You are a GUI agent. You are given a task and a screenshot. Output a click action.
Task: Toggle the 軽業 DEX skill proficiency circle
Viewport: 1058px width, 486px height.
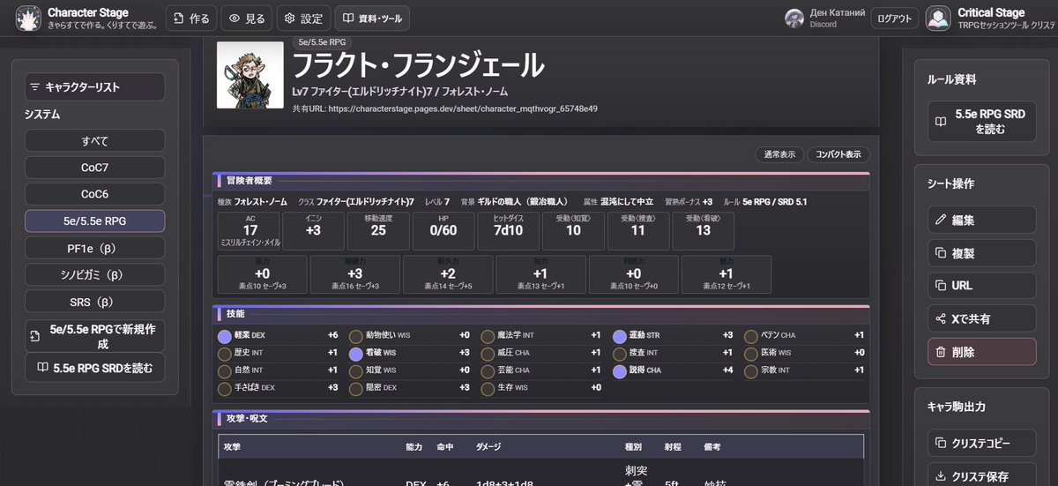[224, 335]
